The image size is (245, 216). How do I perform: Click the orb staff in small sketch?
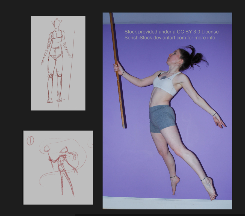pyautogui.click(x=47, y=149)
